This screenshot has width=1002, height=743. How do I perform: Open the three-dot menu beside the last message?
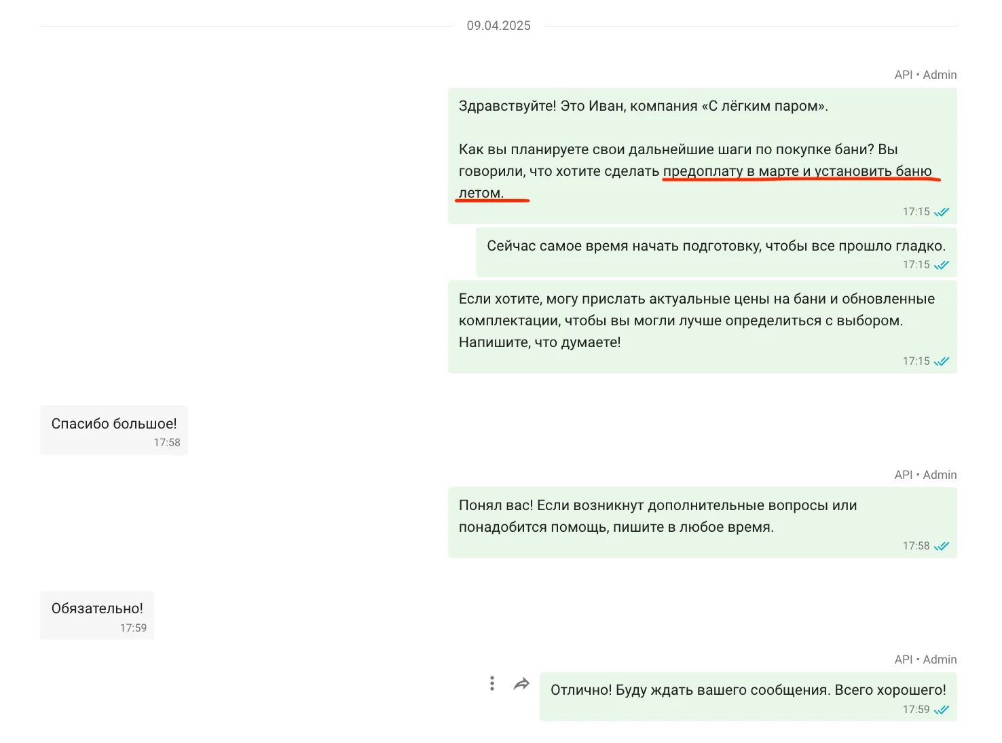point(492,683)
